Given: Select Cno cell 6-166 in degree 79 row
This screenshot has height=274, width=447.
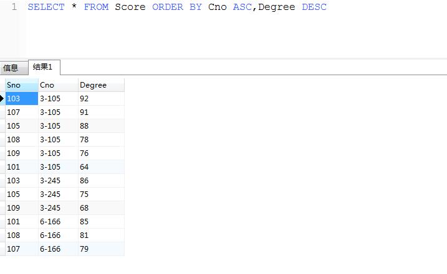Looking at the screenshot, I should [58, 249].
